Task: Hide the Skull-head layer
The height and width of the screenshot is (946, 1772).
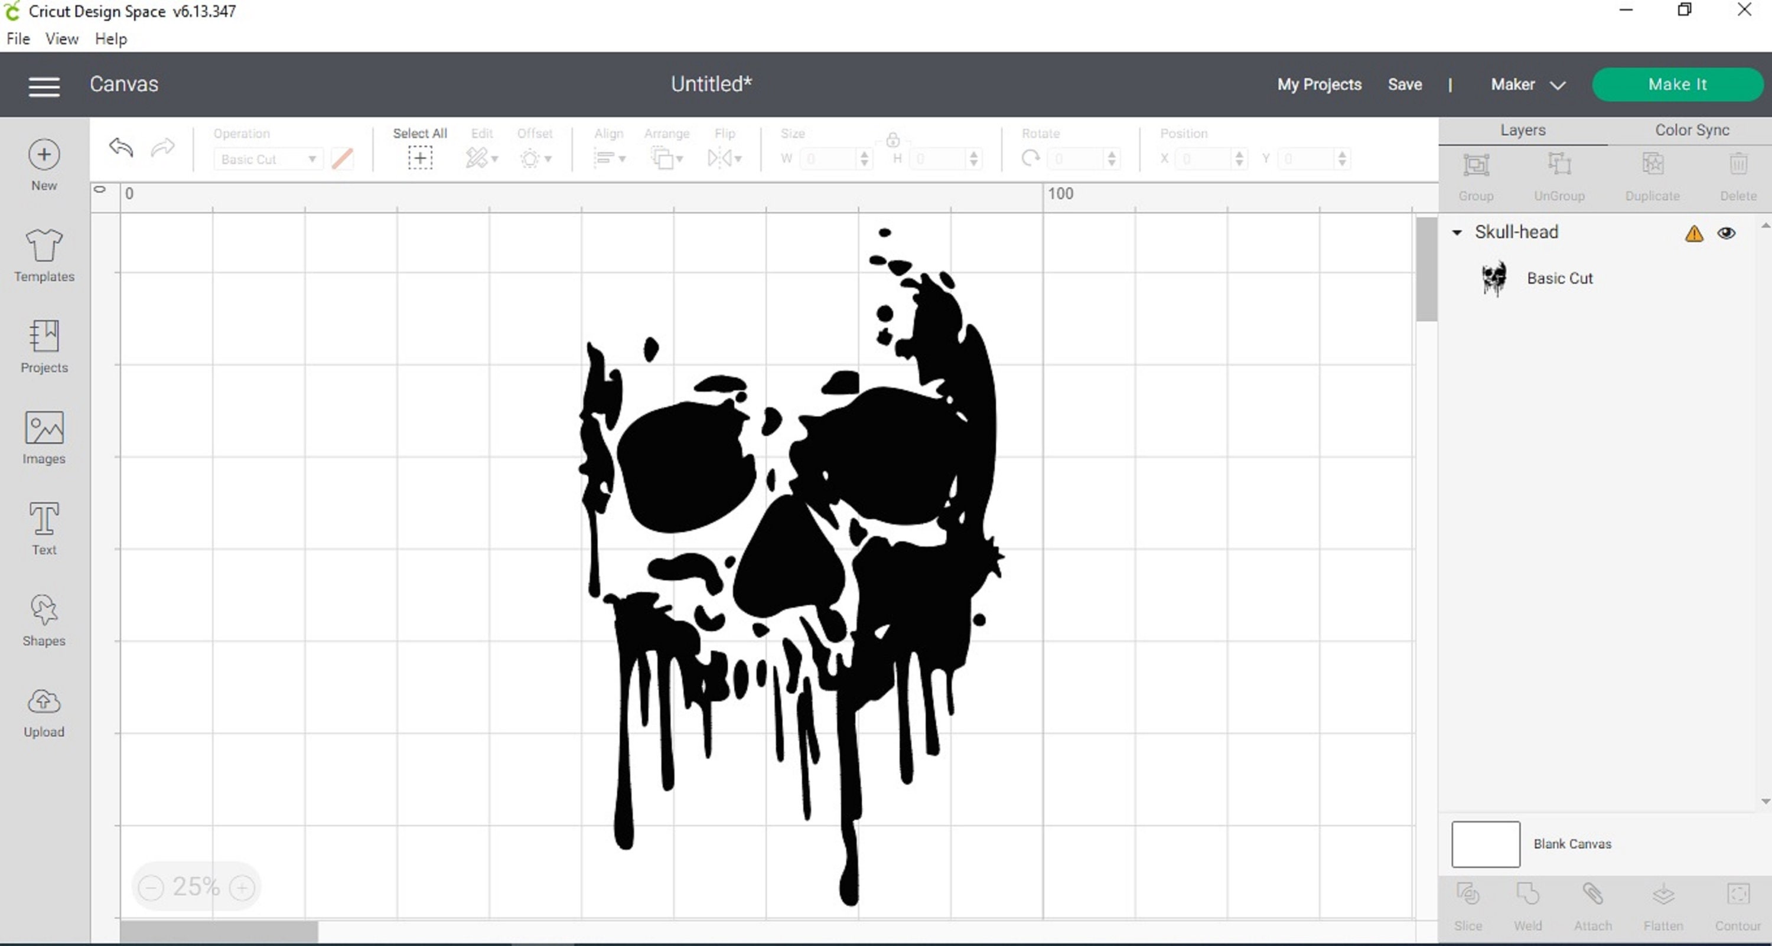Action: point(1727,233)
